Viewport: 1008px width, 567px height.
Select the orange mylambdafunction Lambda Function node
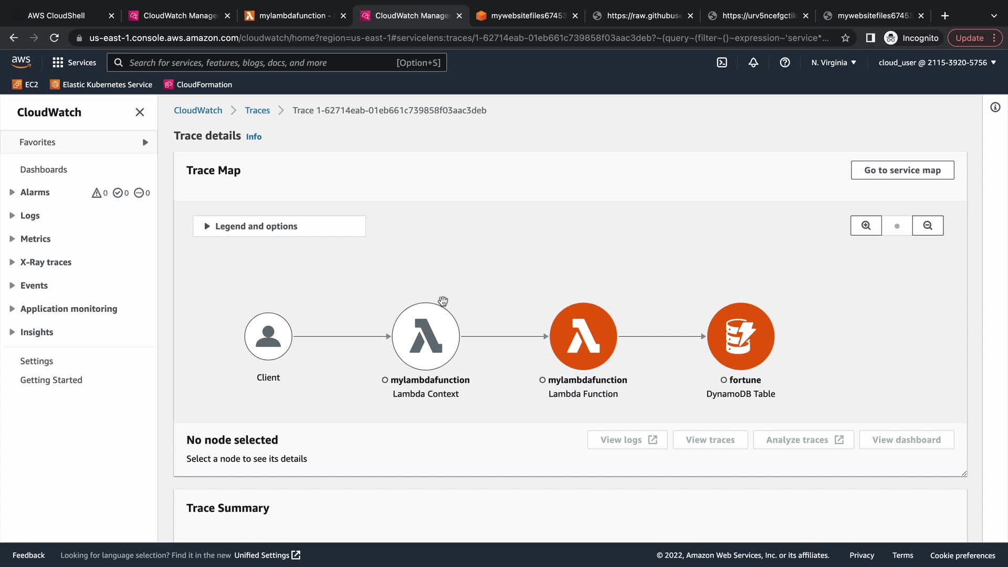(583, 336)
